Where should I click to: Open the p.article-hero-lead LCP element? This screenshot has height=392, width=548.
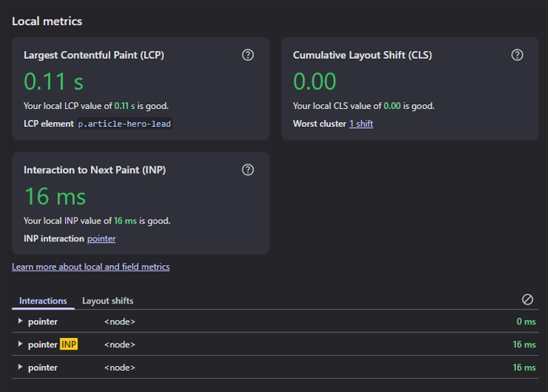(x=124, y=124)
